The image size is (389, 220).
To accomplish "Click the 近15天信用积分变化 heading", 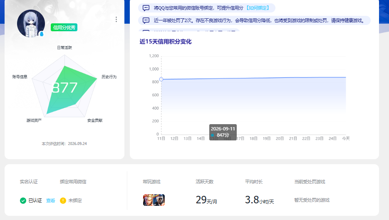I will [x=166, y=42].
